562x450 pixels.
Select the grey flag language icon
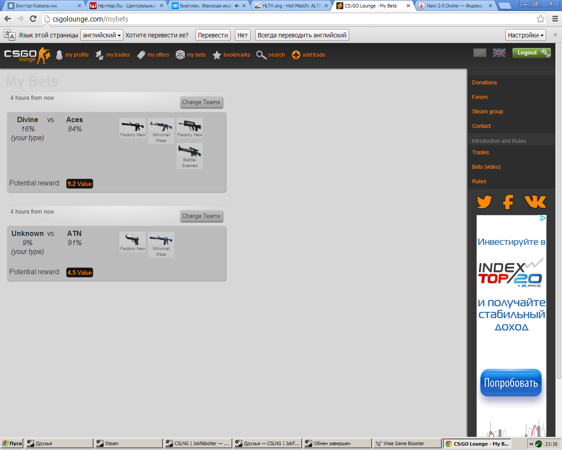(x=480, y=53)
